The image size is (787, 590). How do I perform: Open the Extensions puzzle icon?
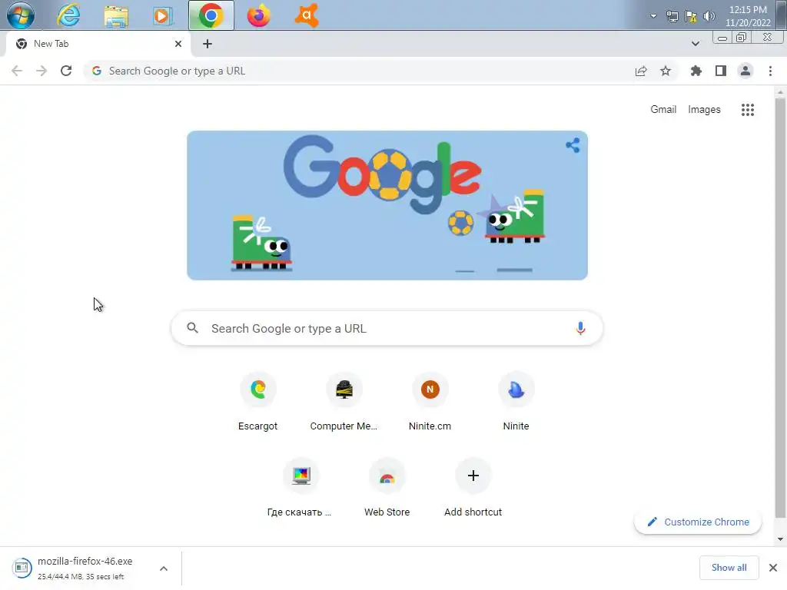point(696,71)
